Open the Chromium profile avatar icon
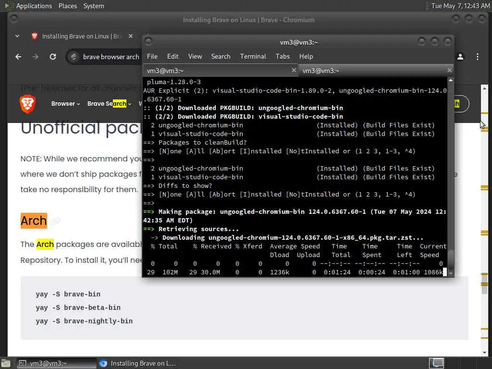Image resolution: width=492 pixels, height=369 pixels. [x=460, y=57]
